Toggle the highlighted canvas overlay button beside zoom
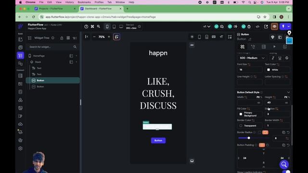This screenshot has width=308, height=173. tap(116, 37)
